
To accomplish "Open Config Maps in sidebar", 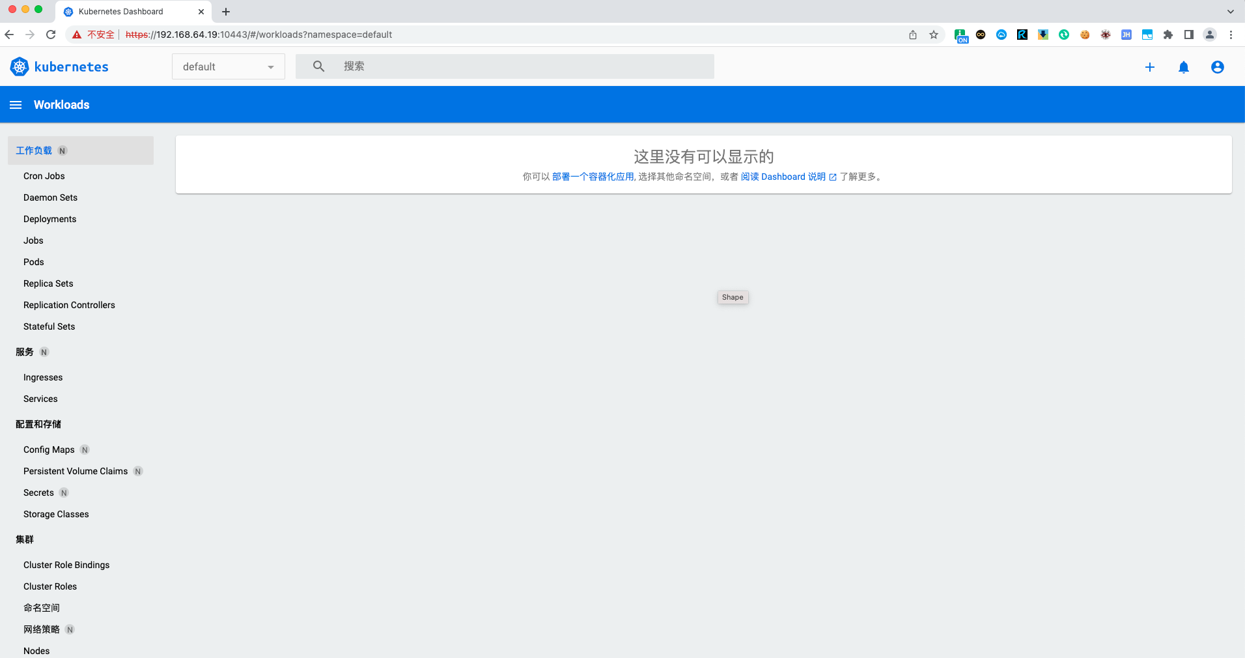I will pyautogui.click(x=49, y=450).
